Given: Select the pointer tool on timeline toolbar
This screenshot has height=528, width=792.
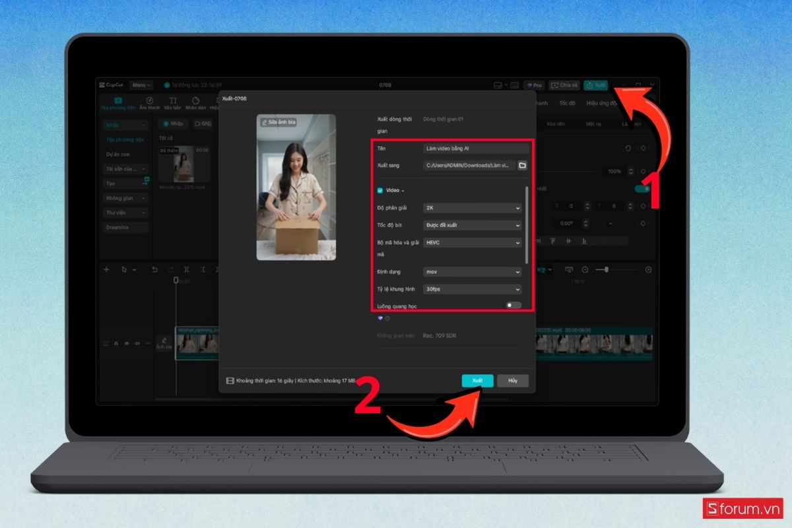Looking at the screenshot, I should (124, 269).
